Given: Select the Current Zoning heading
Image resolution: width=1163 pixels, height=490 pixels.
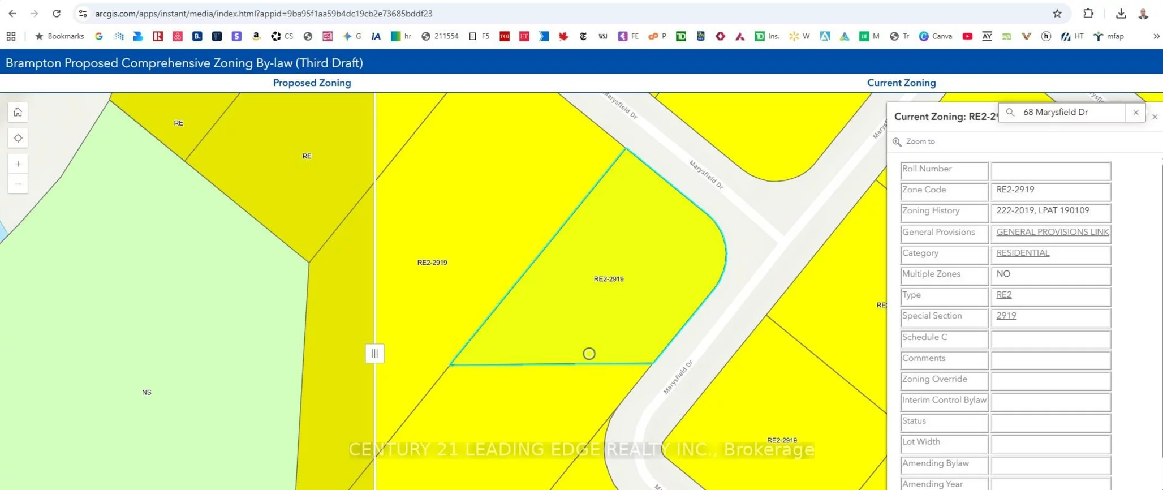Looking at the screenshot, I should [901, 83].
